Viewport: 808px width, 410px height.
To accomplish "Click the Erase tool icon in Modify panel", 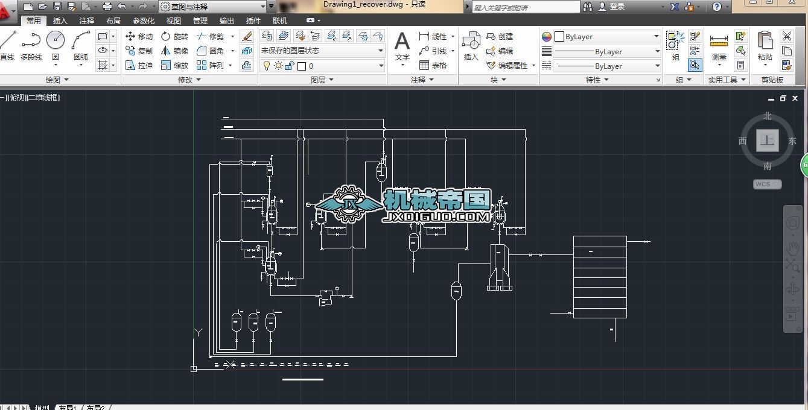I will [246, 36].
